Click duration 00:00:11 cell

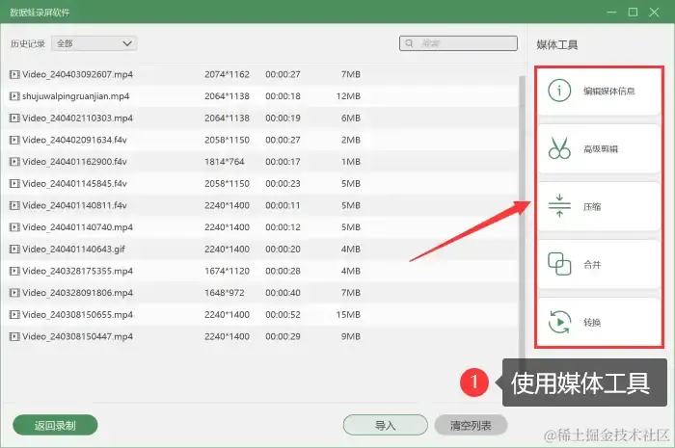point(283,205)
